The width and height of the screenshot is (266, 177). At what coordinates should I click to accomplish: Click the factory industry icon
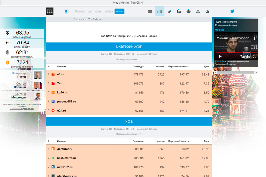(179, 11)
